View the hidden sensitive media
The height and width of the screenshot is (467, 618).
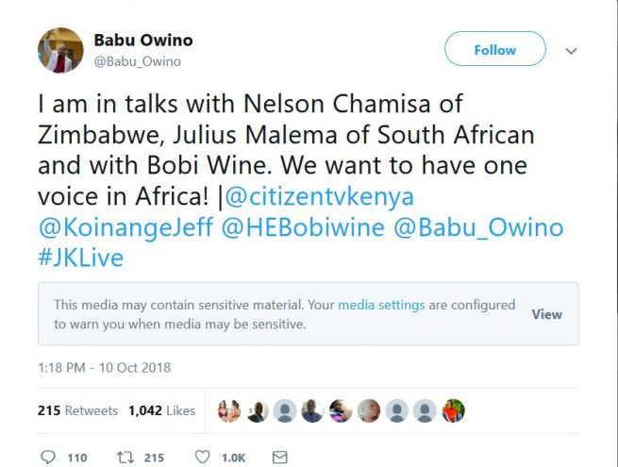546,314
